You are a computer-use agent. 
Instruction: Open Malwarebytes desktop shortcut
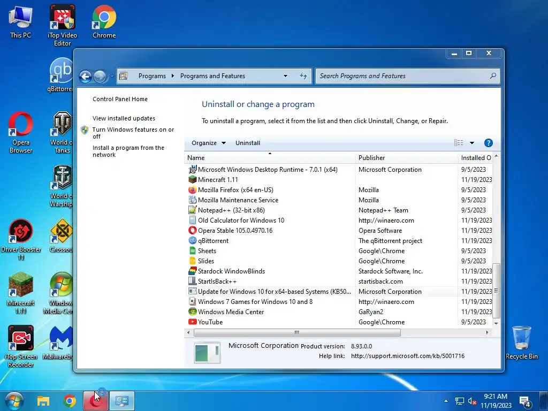[59, 343]
